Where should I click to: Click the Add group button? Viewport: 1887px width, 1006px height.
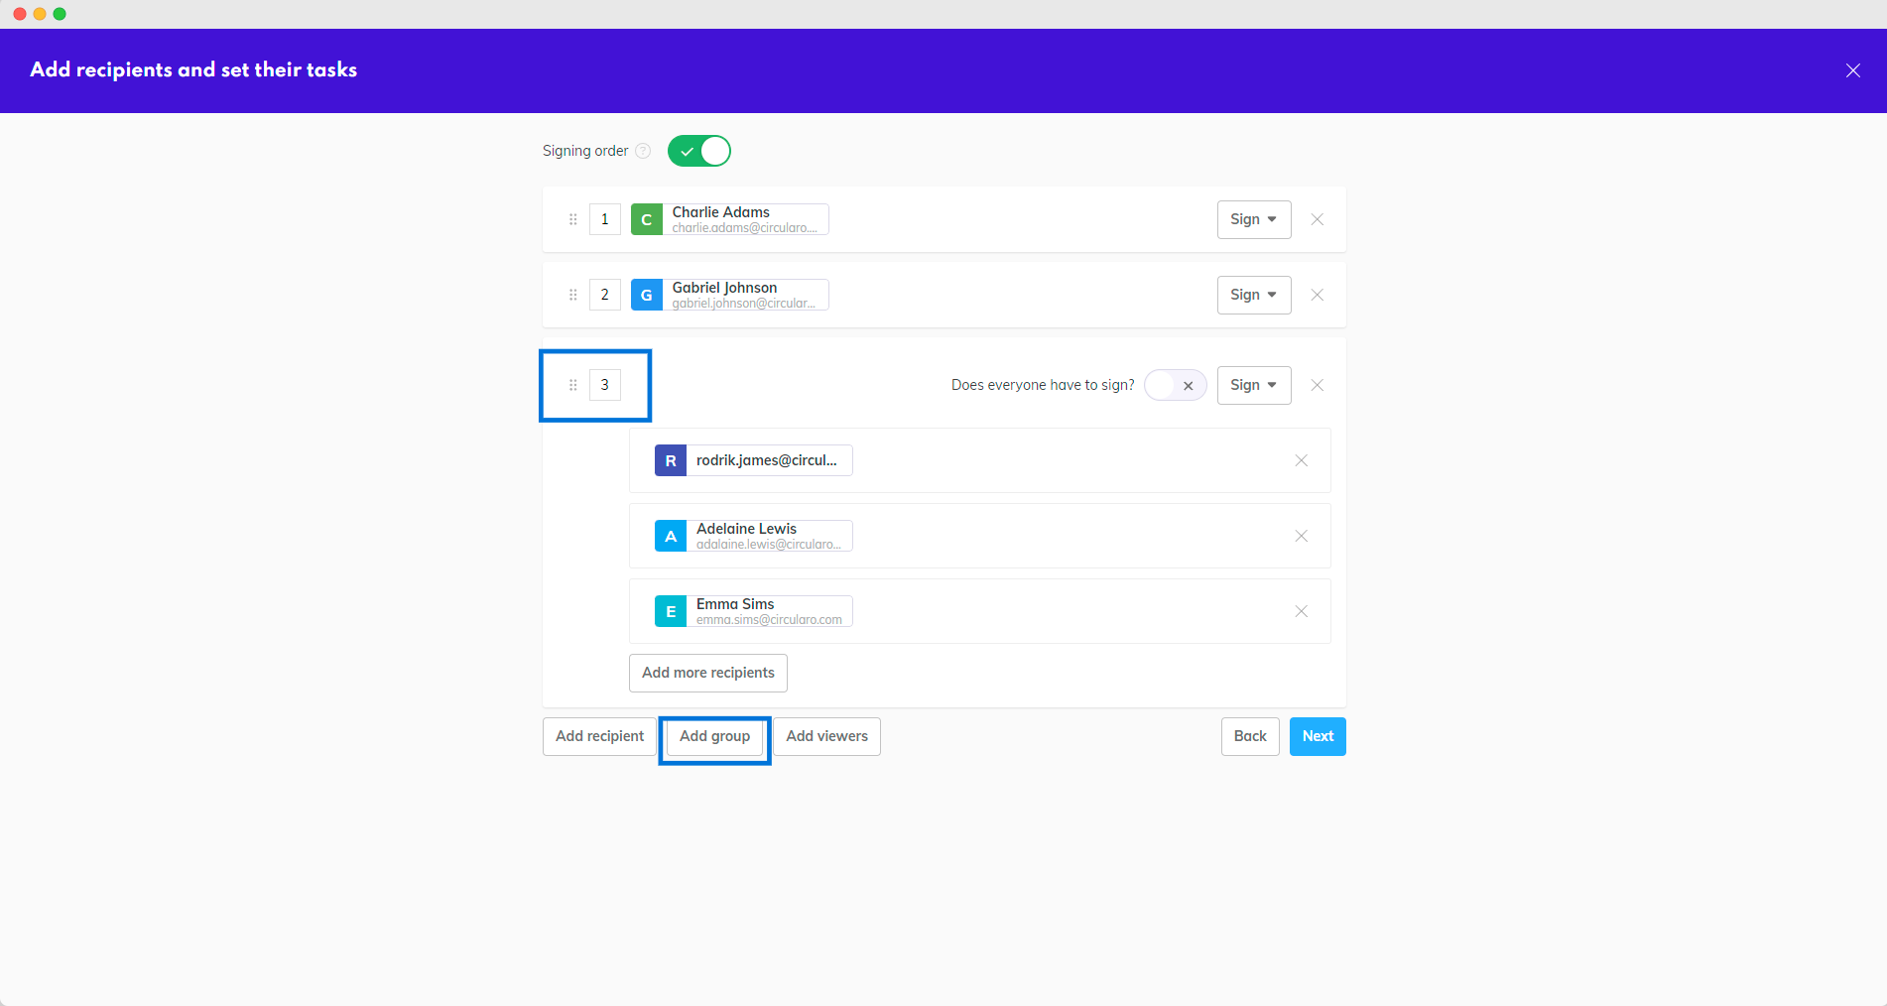click(714, 736)
